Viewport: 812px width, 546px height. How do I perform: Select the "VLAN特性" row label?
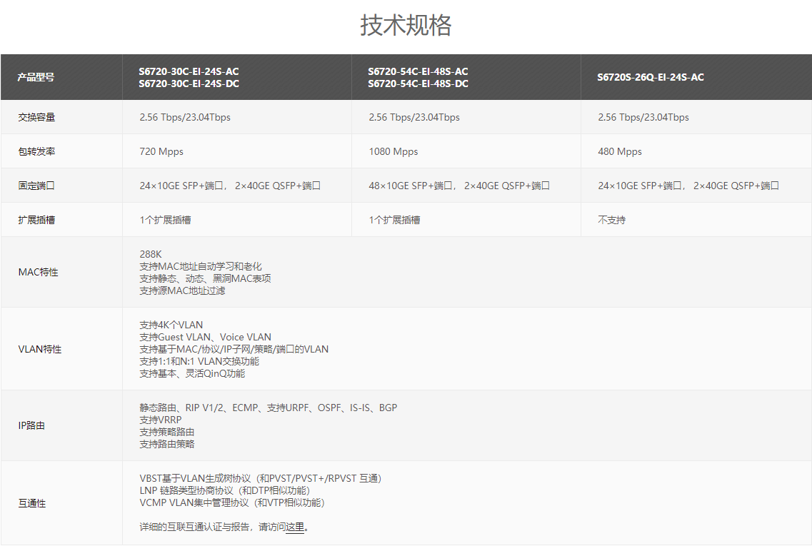[x=40, y=349]
